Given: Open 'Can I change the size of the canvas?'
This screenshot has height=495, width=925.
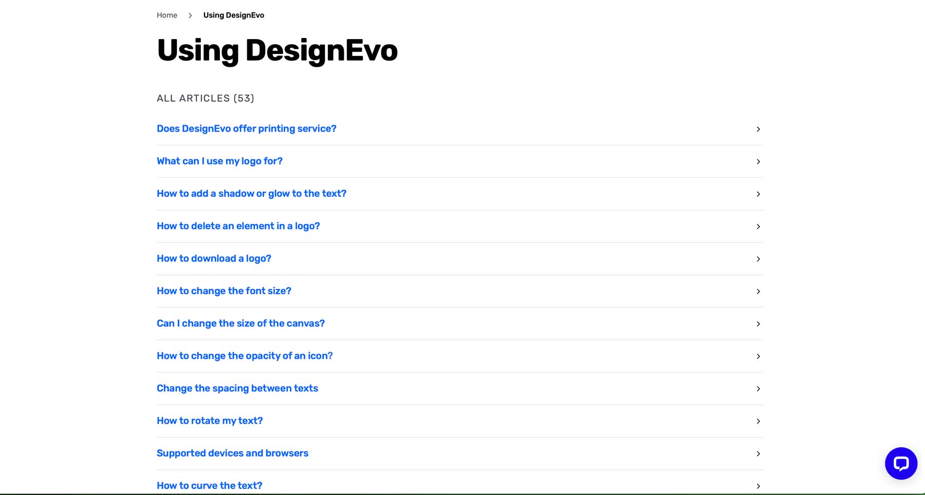Looking at the screenshot, I should [x=240, y=323].
